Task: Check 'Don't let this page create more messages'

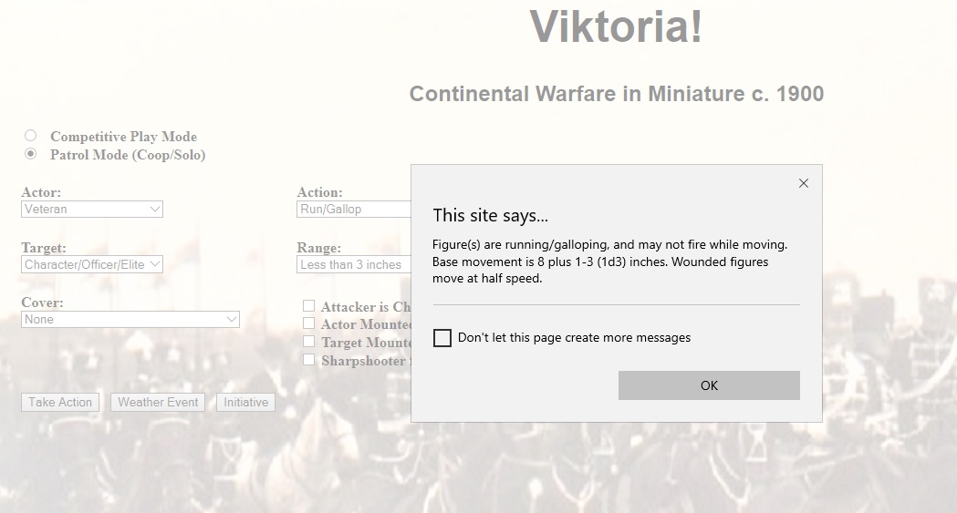Action: click(442, 338)
